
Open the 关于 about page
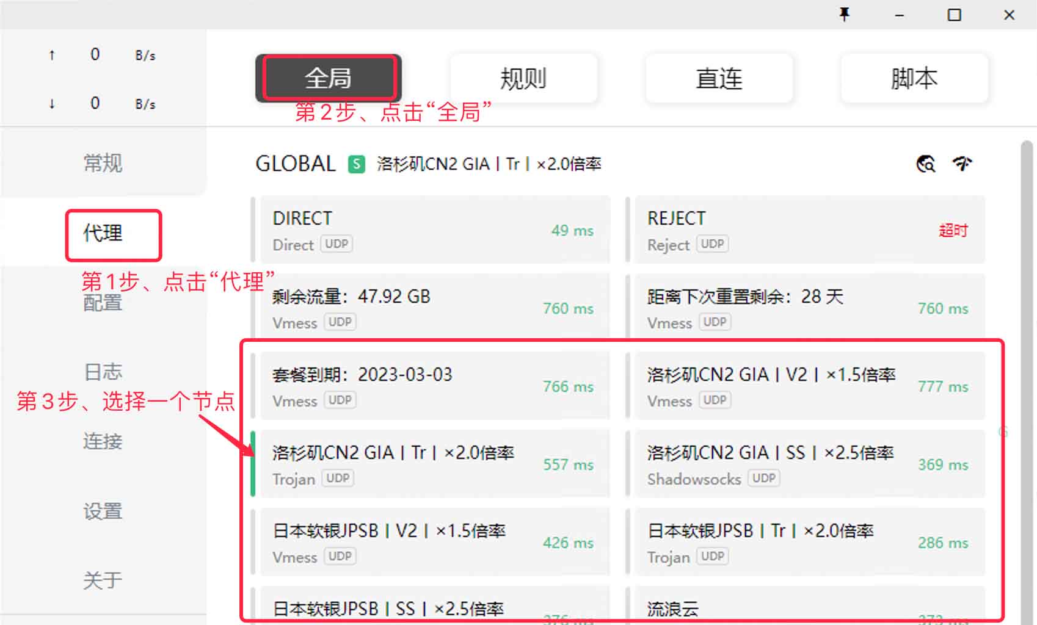coord(103,580)
